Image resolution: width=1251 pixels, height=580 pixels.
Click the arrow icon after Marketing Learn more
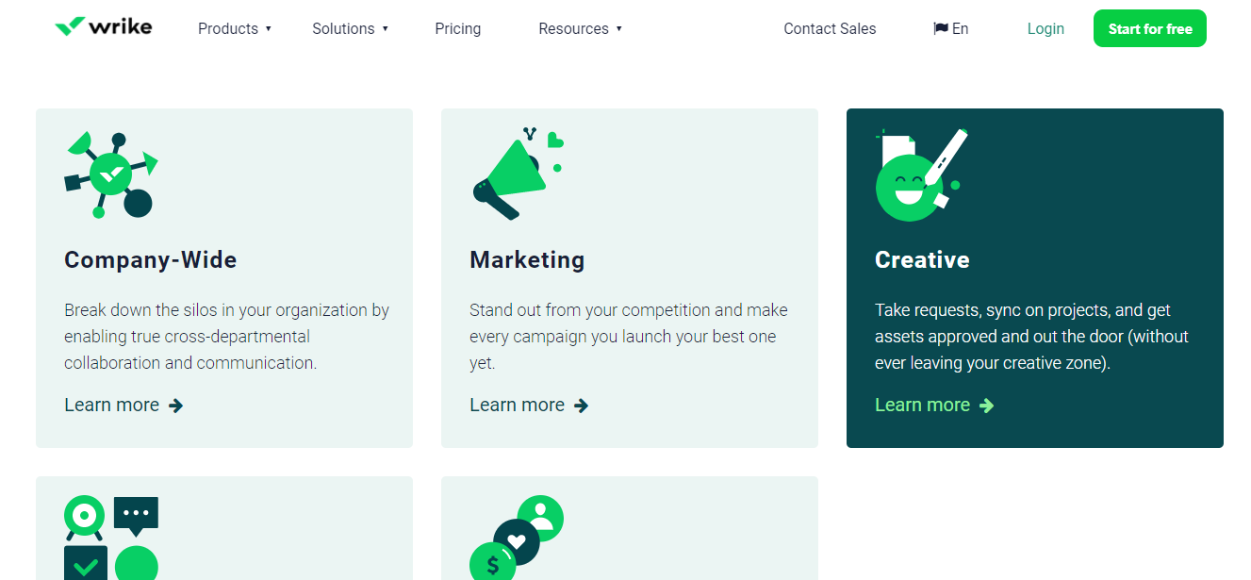tap(581, 406)
